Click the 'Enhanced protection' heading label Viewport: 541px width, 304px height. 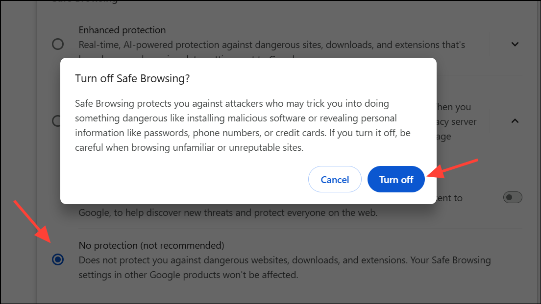click(x=122, y=30)
